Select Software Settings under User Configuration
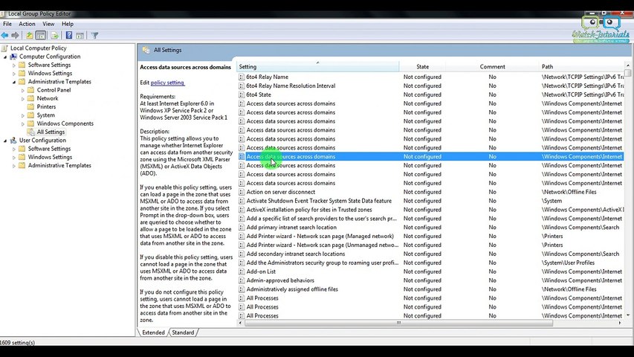Viewport: 634px width, 357px height. pyautogui.click(x=49, y=149)
